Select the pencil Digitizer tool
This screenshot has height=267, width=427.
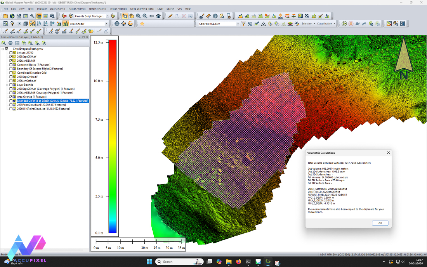tap(170, 16)
